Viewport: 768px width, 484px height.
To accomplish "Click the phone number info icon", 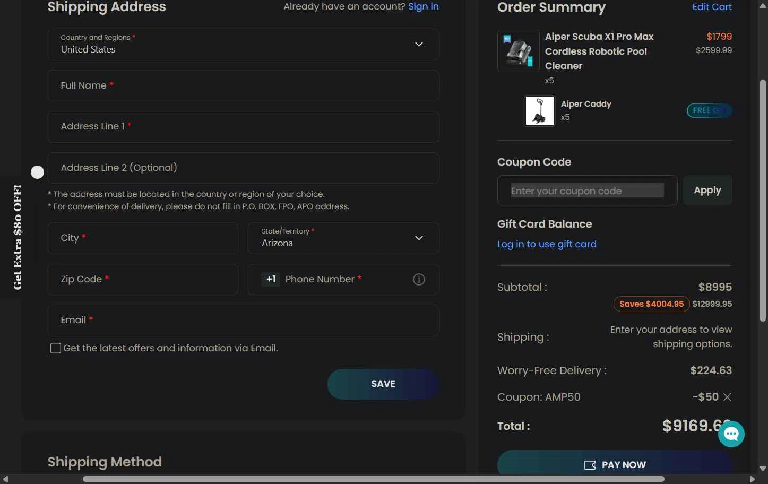I will tap(419, 279).
